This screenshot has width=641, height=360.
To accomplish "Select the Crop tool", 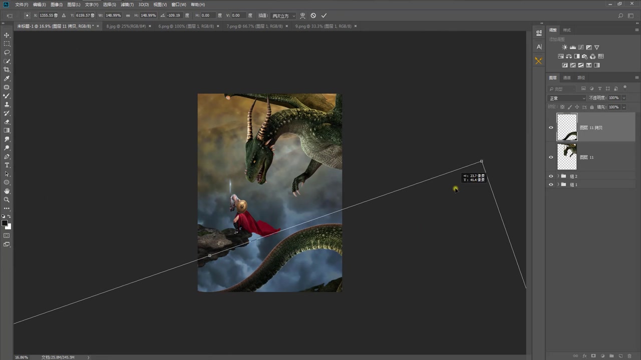I will tap(7, 69).
